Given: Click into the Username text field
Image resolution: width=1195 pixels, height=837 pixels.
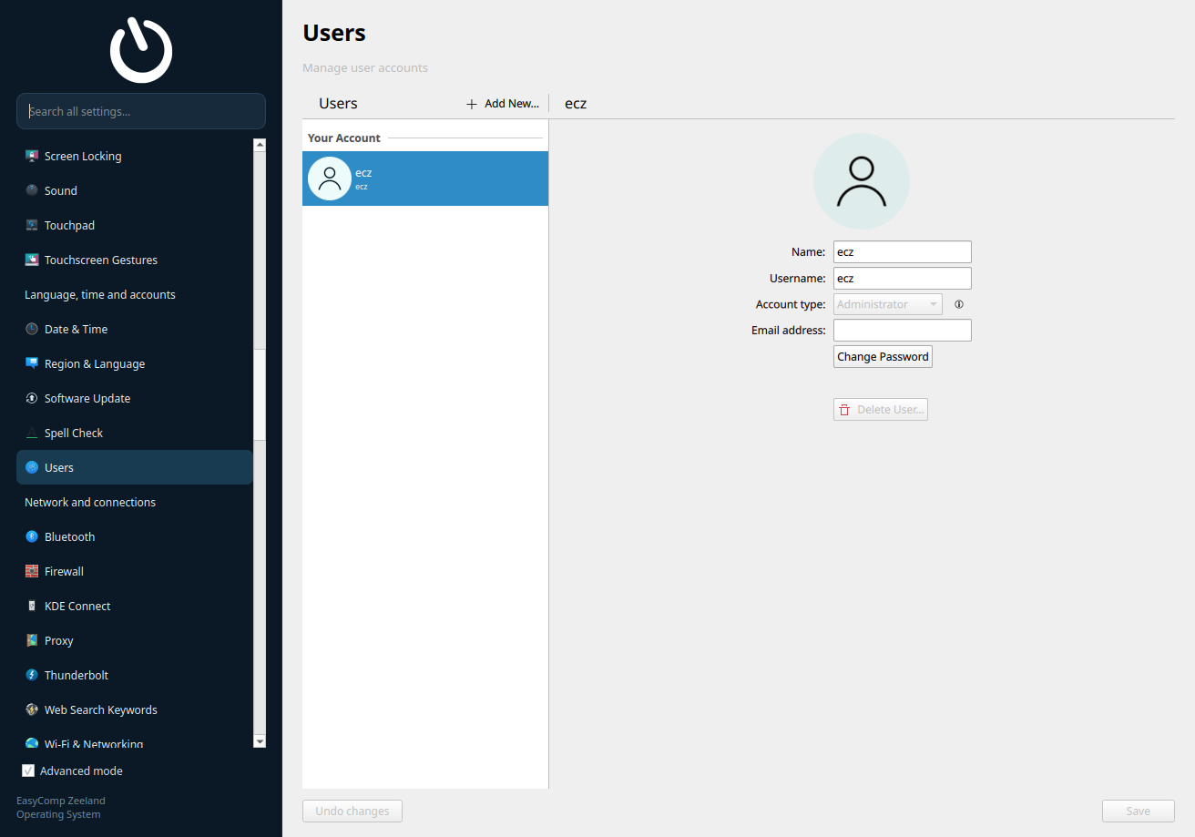Looking at the screenshot, I should [x=903, y=278].
